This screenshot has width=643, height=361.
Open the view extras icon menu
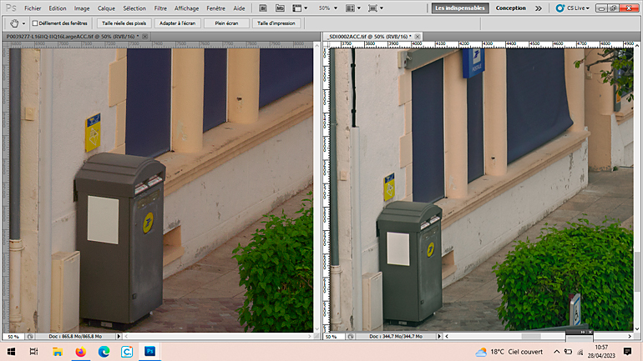click(x=300, y=8)
